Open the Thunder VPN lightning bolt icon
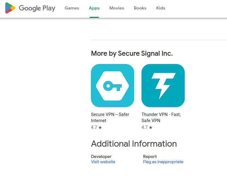 pyautogui.click(x=163, y=85)
